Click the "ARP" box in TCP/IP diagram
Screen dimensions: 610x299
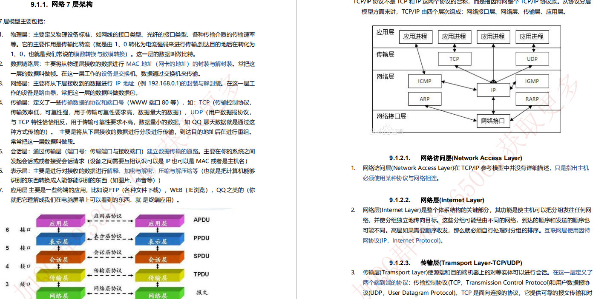425,99
